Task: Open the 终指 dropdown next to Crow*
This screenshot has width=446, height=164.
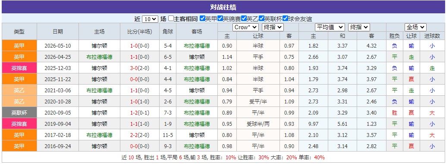Action: [x=273, y=27]
